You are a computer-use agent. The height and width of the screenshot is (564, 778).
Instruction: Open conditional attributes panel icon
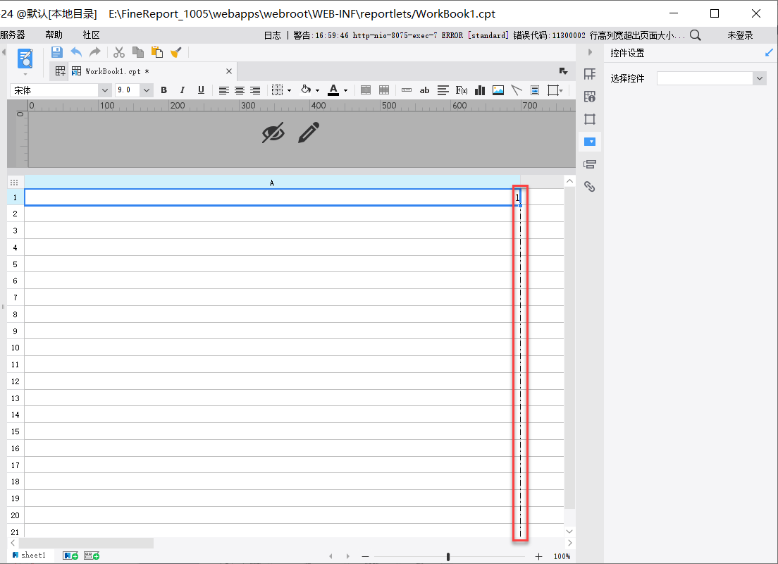point(589,164)
